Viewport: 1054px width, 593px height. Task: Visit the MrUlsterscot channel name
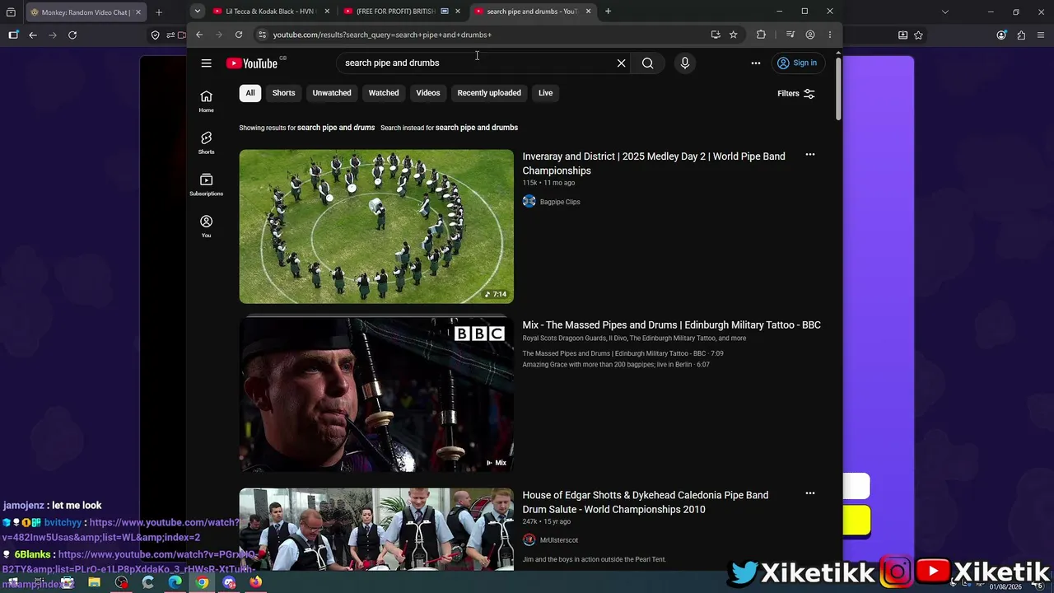(x=559, y=540)
